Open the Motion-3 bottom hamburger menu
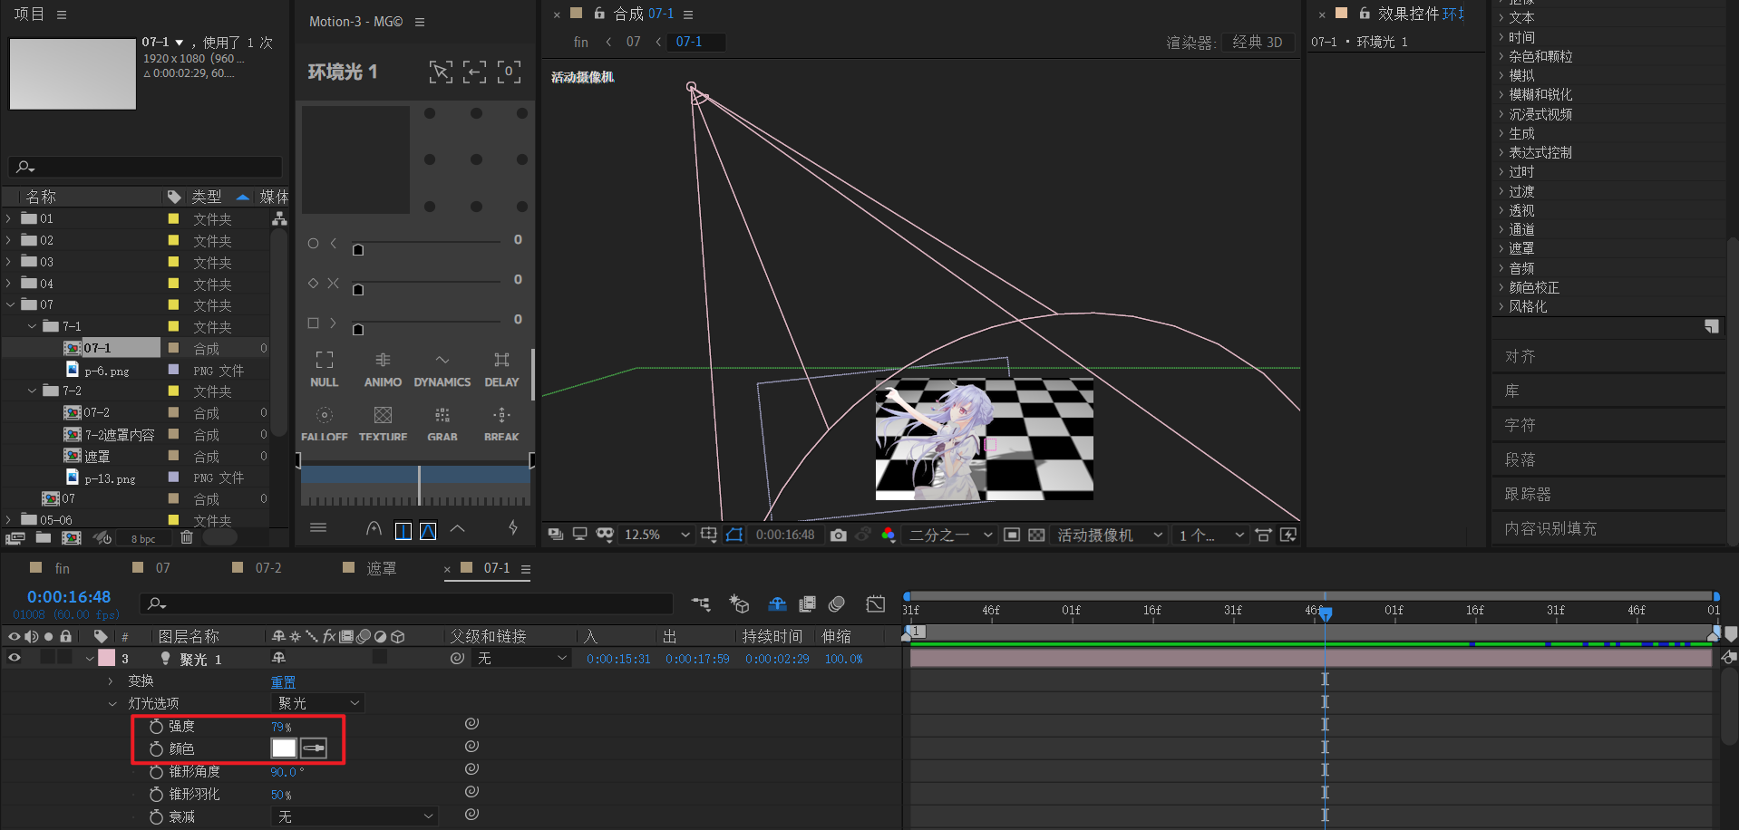This screenshot has width=1739, height=830. (318, 527)
